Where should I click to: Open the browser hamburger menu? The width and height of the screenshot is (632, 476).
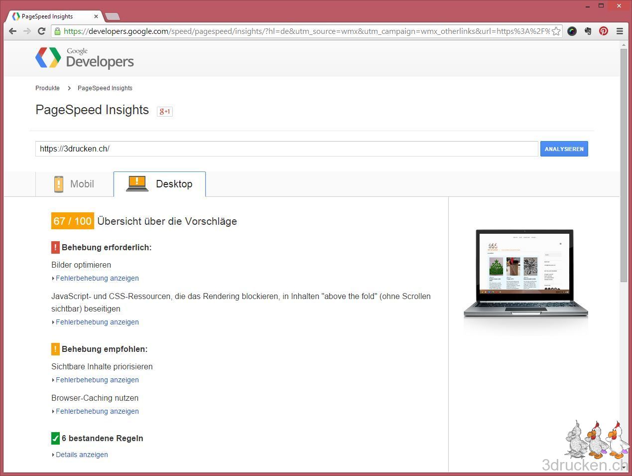620,31
